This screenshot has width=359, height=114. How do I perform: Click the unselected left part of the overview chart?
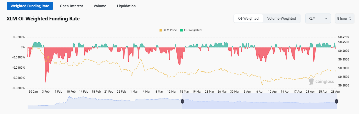[x=102, y=102]
